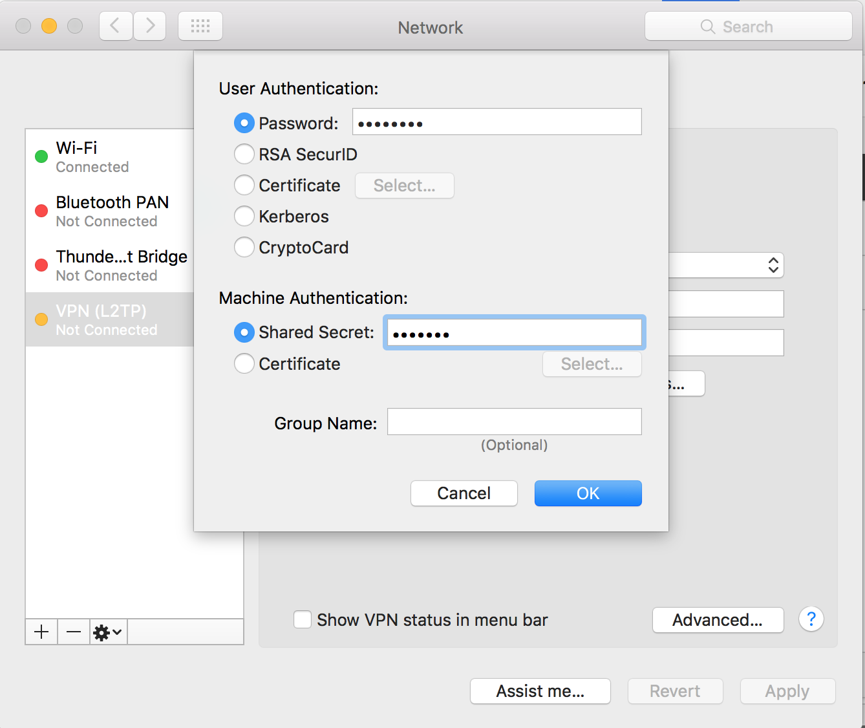The width and height of the screenshot is (865, 728).
Task: Cancel the authentication settings dialog
Action: (x=464, y=493)
